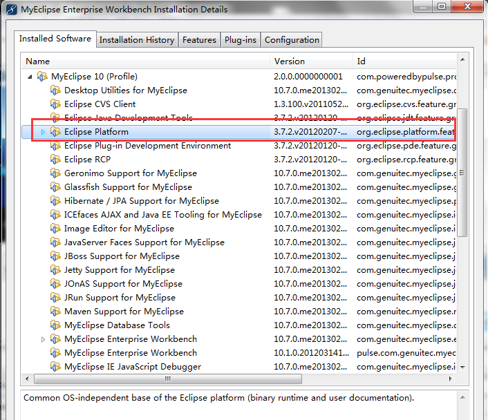The width and height of the screenshot is (488, 420).
Task: Click the Glassfish Support feature icon
Action: 55,187
